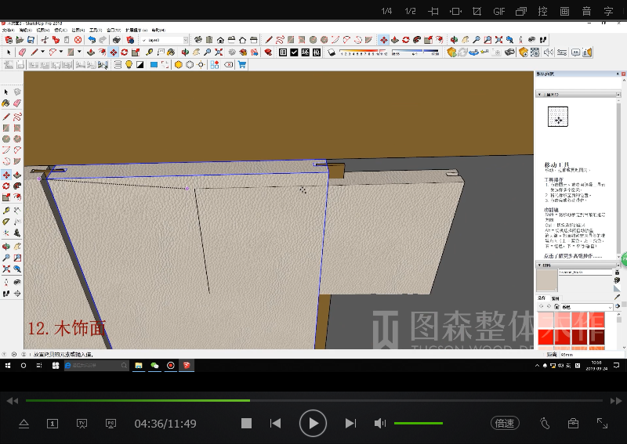Open the shape tool dropdown arrow
The height and width of the screenshot is (444, 627).
click(x=81, y=52)
